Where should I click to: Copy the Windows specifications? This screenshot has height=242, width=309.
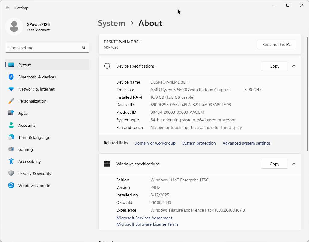coord(274,164)
